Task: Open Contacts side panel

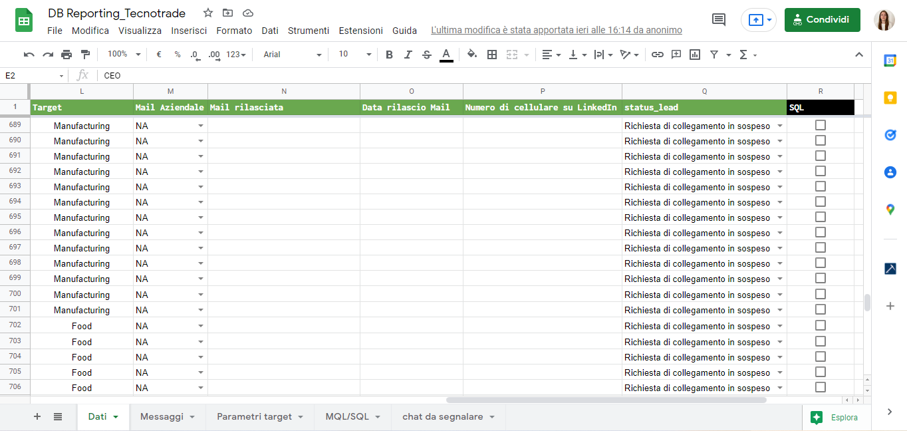Action: pyautogui.click(x=890, y=172)
